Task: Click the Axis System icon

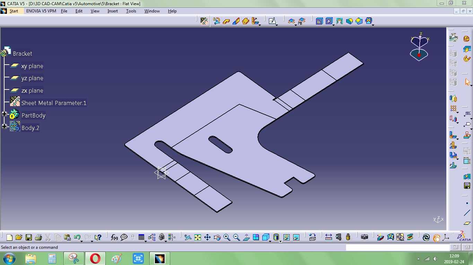Action: (446, 237)
